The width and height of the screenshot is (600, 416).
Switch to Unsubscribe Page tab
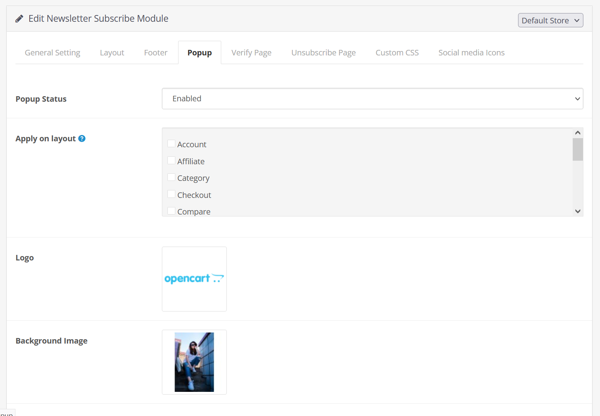click(x=323, y=53)
